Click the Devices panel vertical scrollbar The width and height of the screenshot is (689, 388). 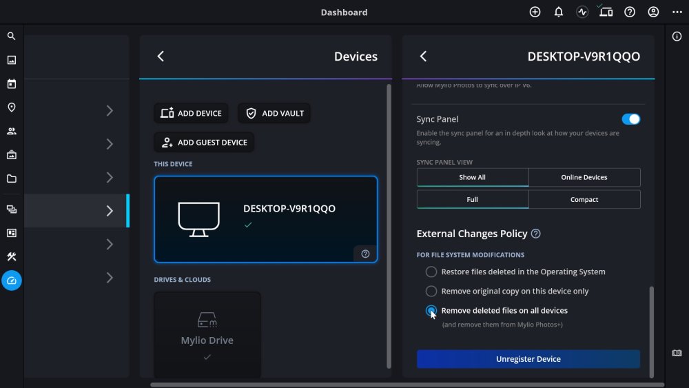(x=389, y=226)
